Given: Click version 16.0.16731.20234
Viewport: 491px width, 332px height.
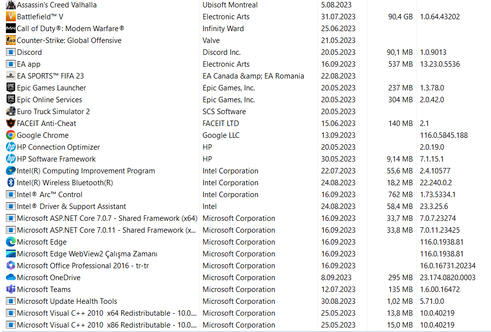Looking at the screenshot, I should (x=448, y=266).
